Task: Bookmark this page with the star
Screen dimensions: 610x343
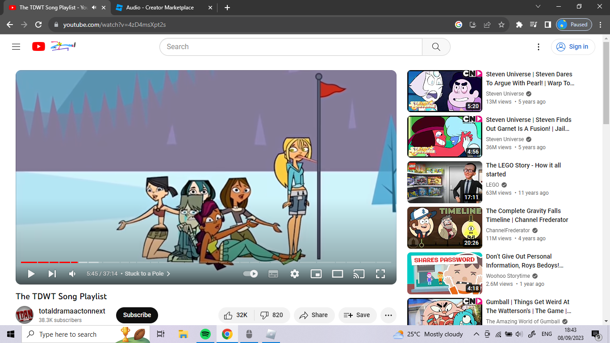Action: [x=501, y=25]
